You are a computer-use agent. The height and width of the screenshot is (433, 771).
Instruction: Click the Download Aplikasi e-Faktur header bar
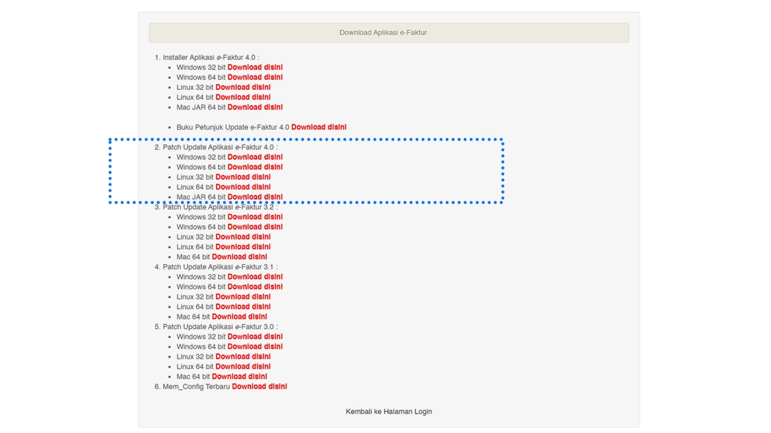pos(389,33)
